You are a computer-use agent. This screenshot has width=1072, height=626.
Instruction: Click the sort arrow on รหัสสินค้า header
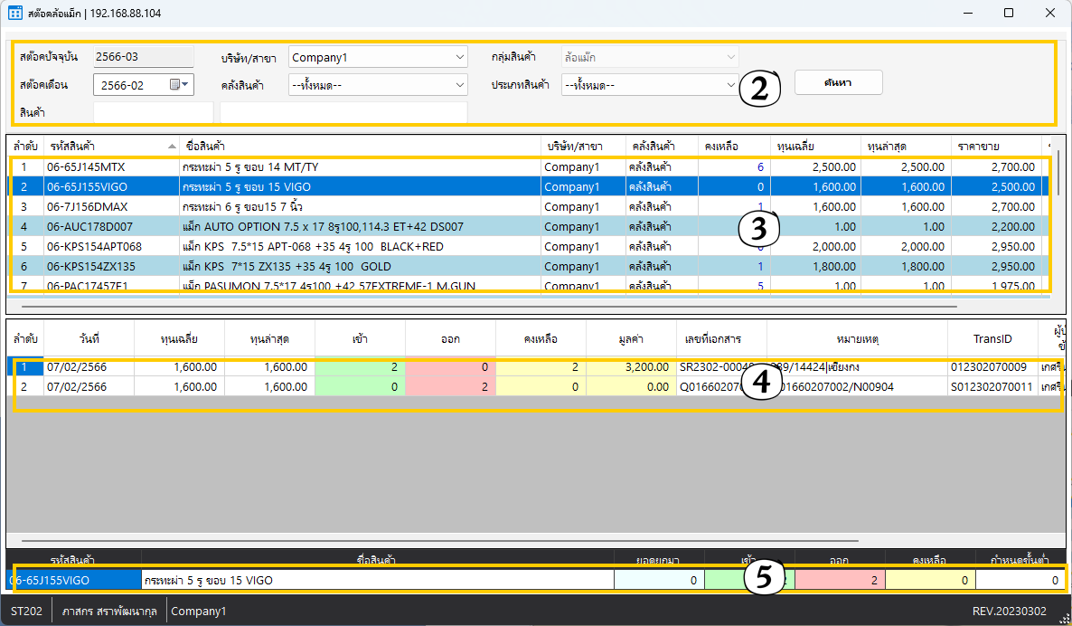click(x=172, y=146)
